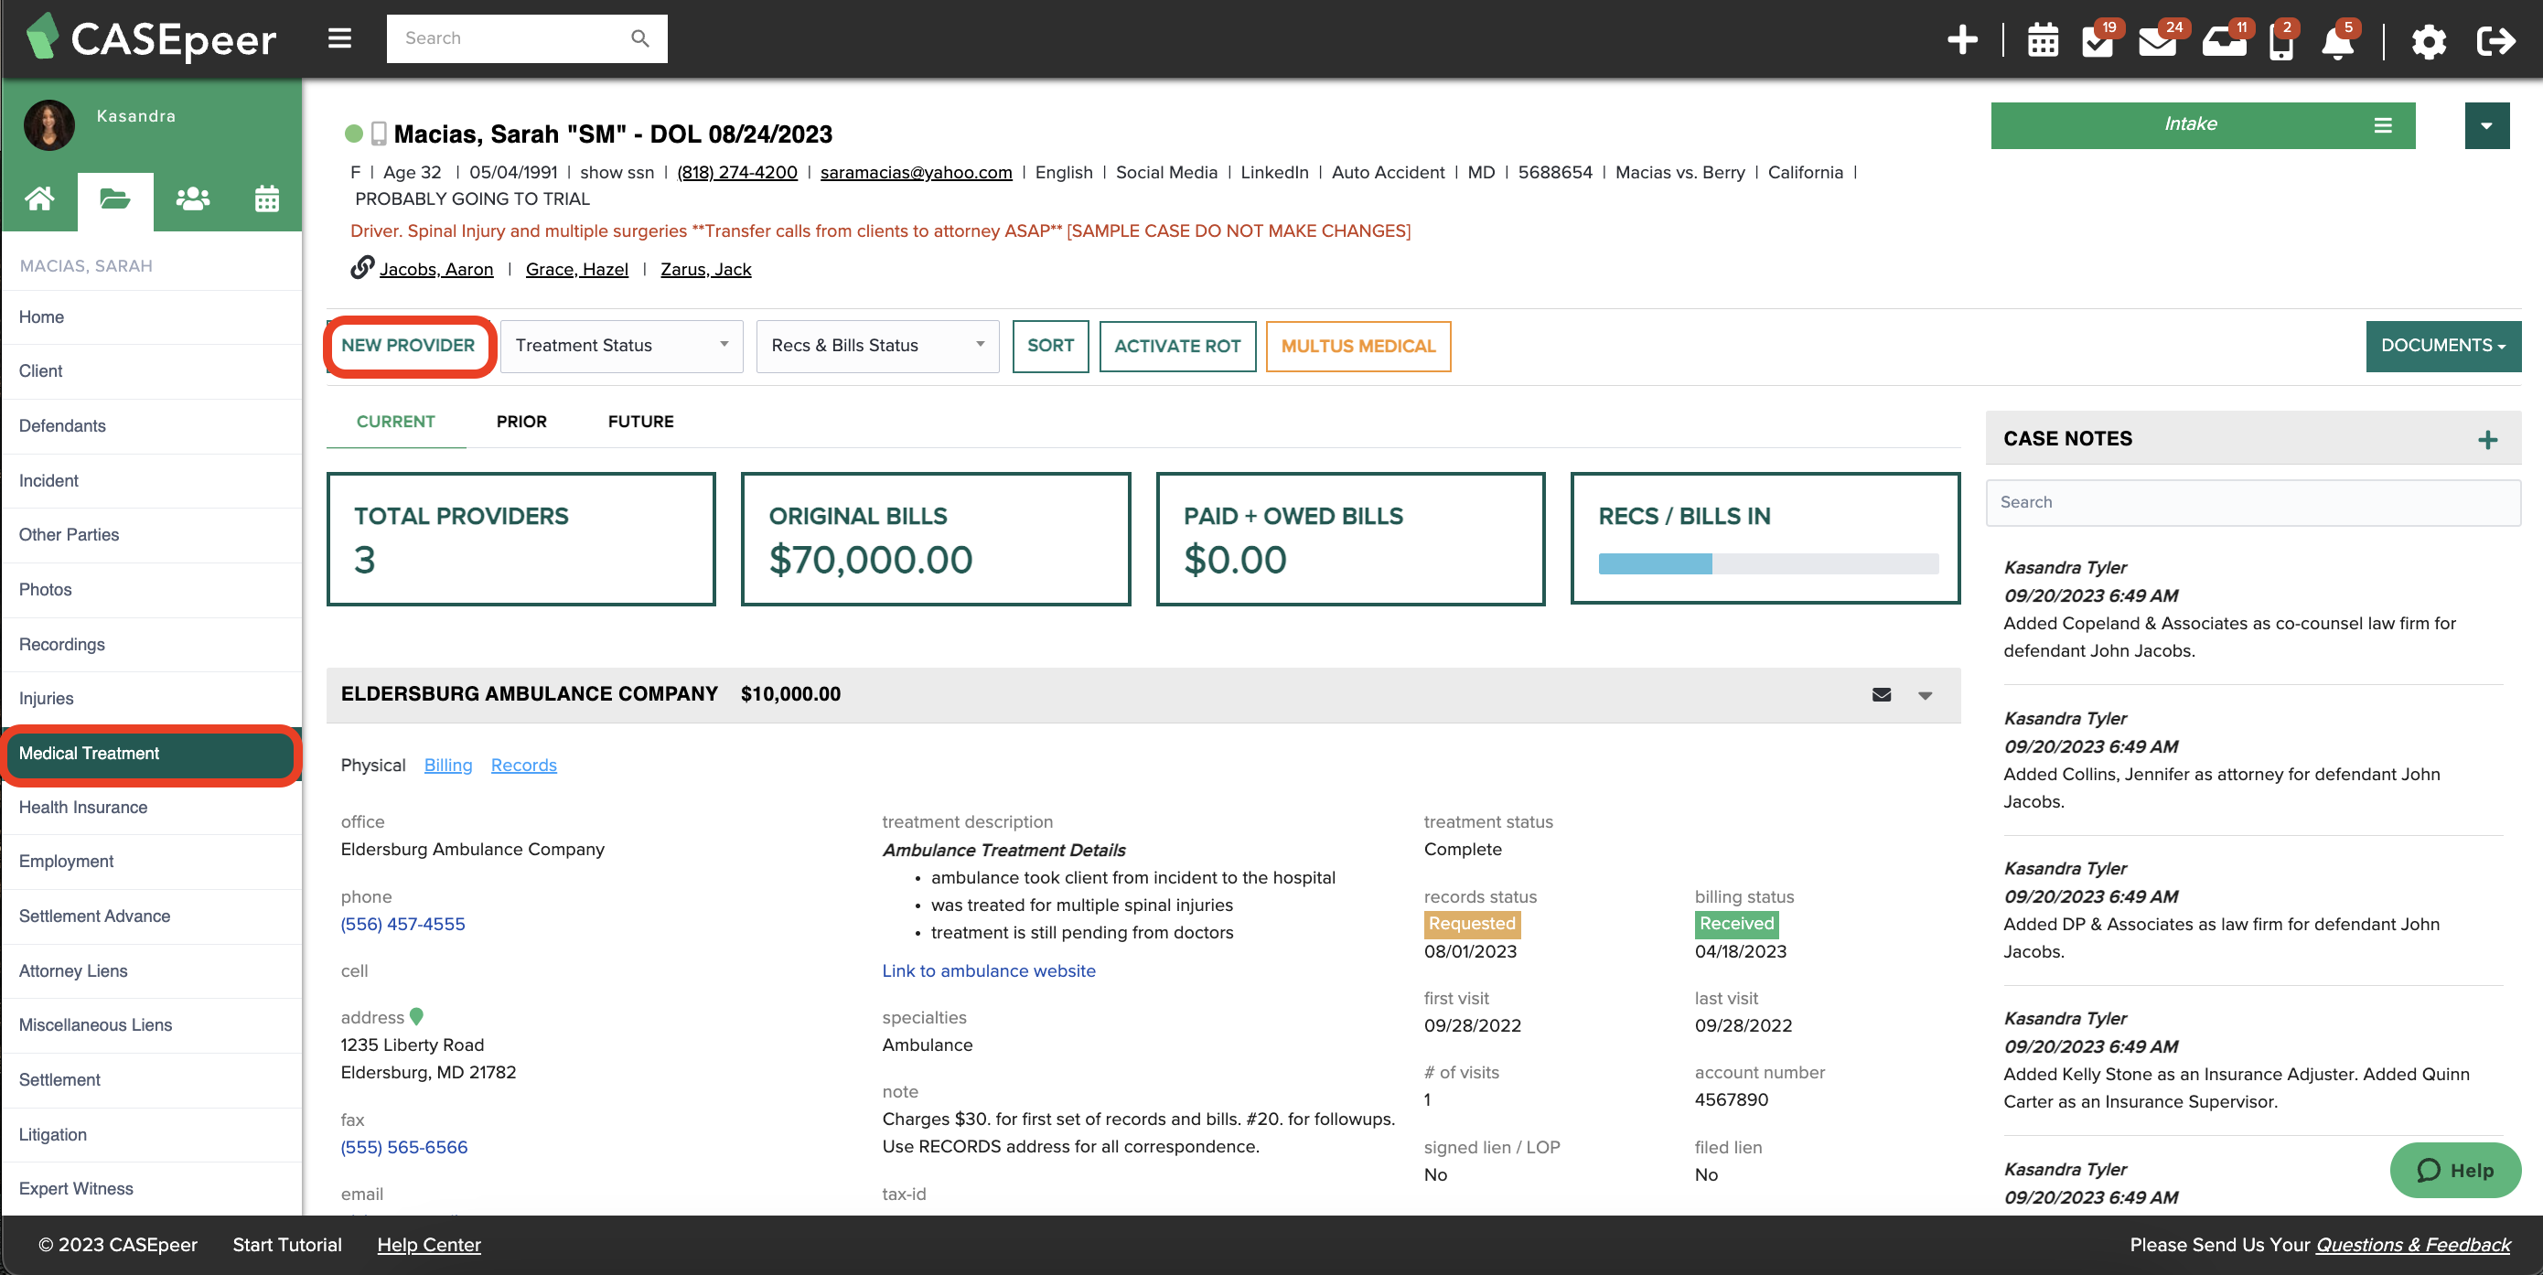Switch to the CURRENT tab
The width and height of the screenshot is (2543, 1275).
[x=395, y=422]
